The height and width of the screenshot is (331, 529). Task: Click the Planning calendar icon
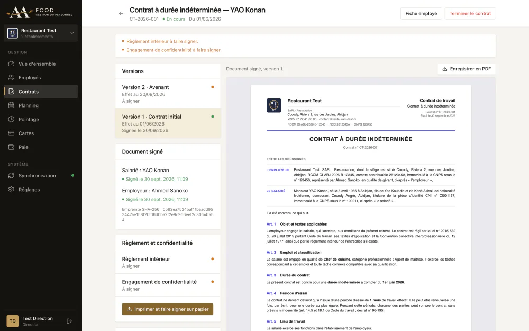point(11,105)
